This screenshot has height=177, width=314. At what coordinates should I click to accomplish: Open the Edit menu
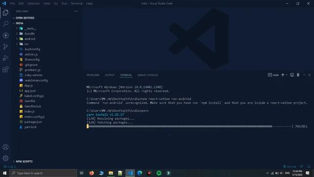(x=21, y=3)
